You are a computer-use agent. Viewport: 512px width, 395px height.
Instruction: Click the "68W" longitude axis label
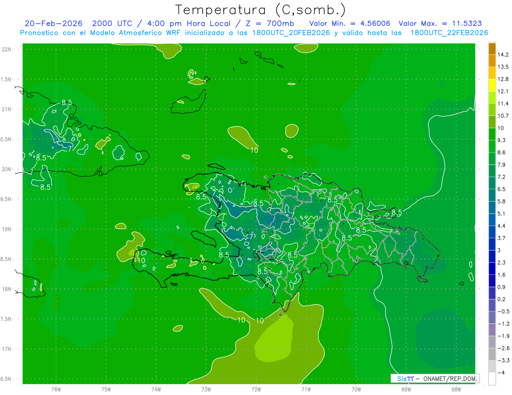(456, 389)
